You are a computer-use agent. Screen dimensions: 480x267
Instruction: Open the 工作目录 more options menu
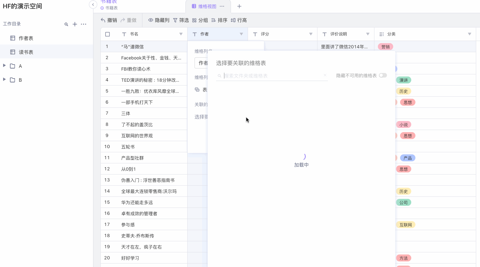click(x=83, y=24)
